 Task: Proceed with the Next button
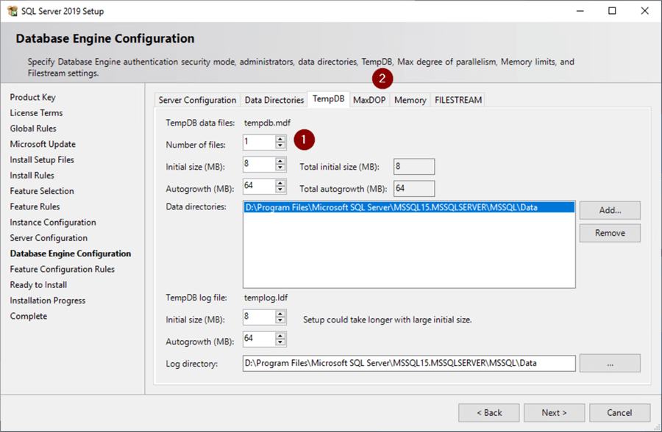coord(555,413)
